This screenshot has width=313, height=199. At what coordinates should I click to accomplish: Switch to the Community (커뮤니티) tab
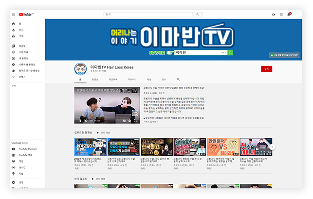coord(132,80)
